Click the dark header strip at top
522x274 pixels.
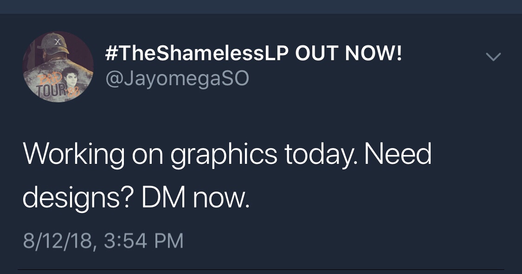[261, 6]
